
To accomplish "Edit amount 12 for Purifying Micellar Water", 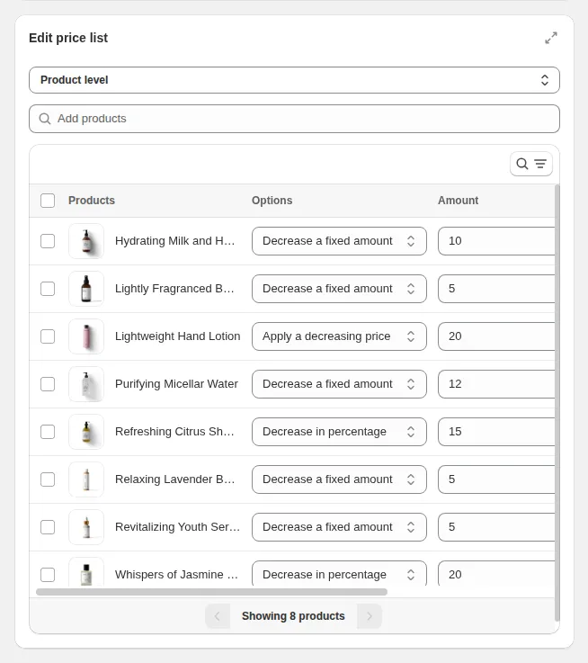I will [x=496, y=384].
